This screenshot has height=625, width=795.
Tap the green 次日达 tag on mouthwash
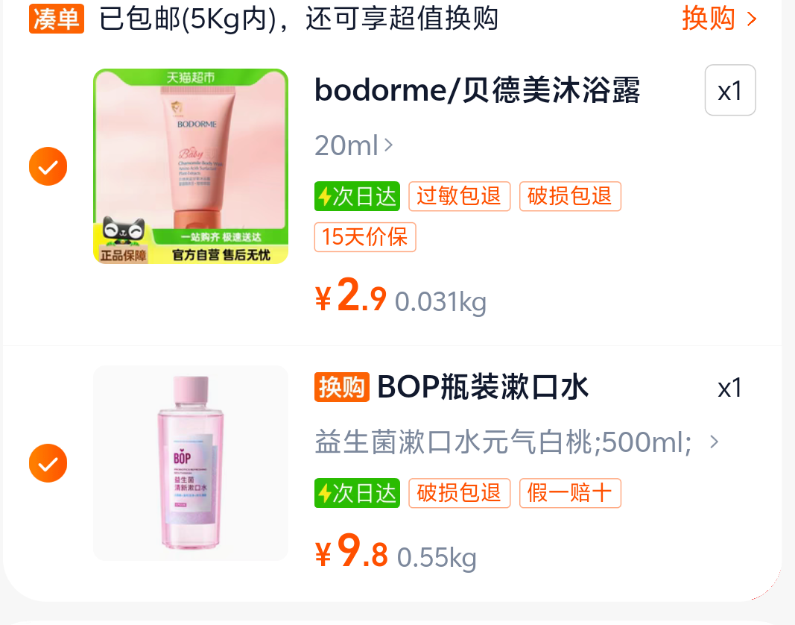[357, 493]
